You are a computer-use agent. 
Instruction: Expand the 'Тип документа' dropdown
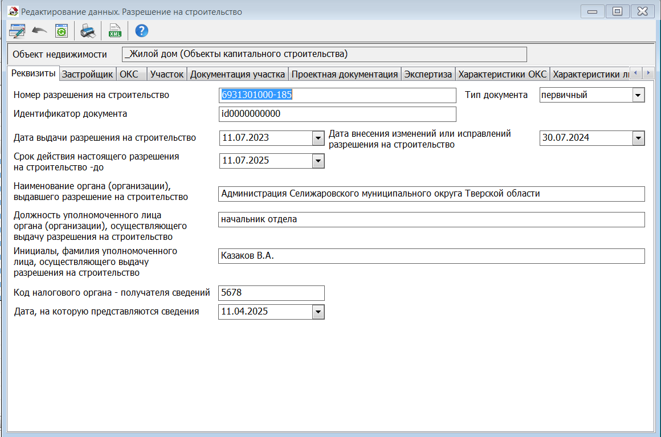click(x=638, y=95)
